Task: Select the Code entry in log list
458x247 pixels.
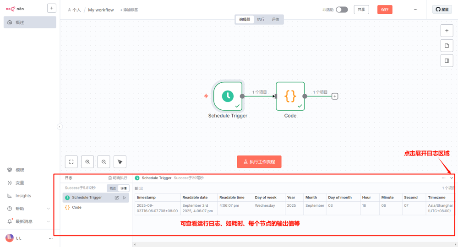Action: point(76,207)
